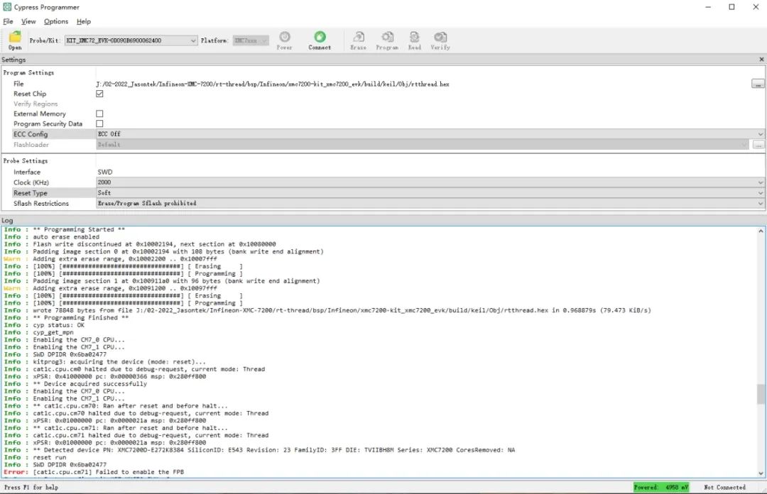Click the Sflash Restrictions label
The width and height of the screenshot is (767, 494).
pos(41,204)
